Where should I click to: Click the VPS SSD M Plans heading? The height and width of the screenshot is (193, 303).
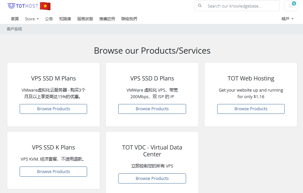pos(53,79)
